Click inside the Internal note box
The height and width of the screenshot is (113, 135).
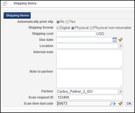click(x=90, y=59)
